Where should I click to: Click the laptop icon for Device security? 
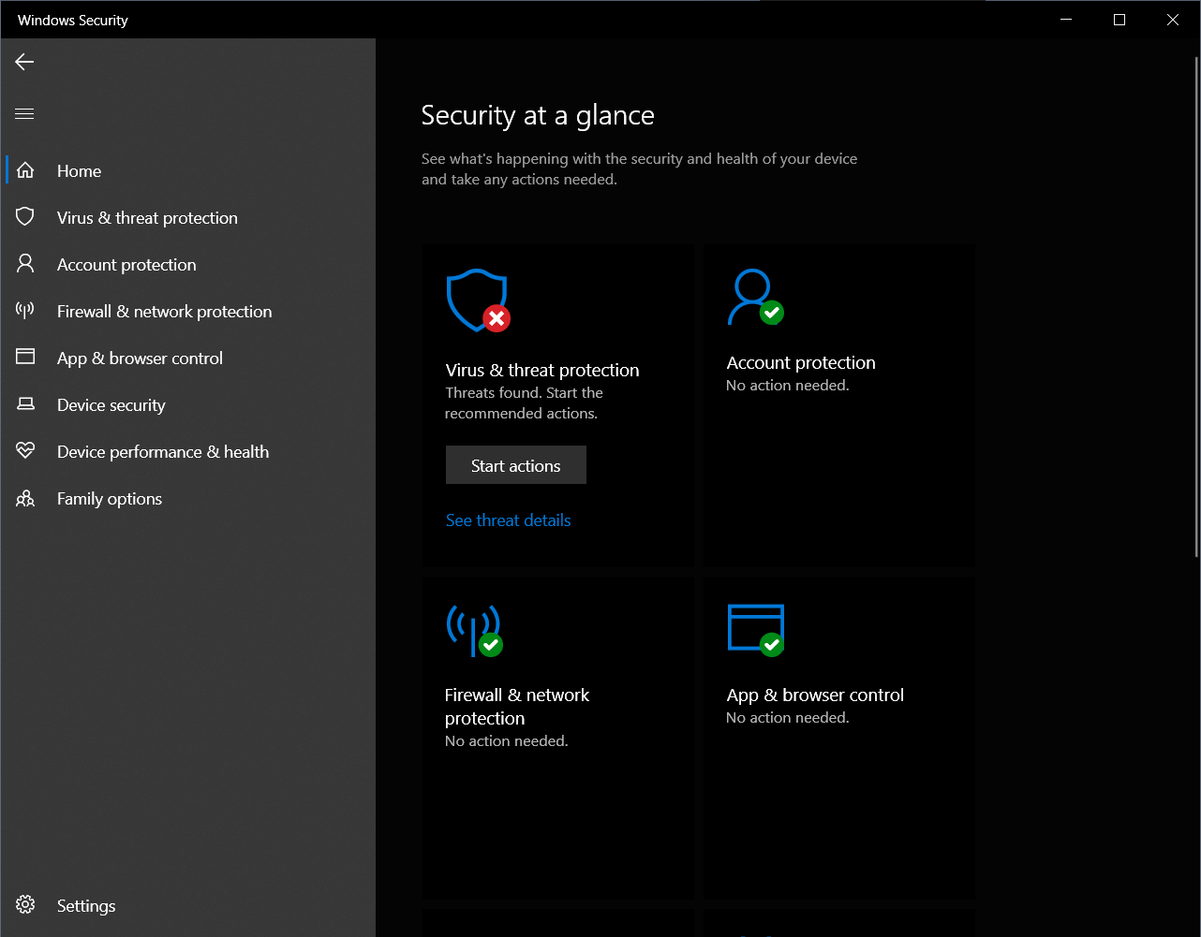point(25,404)
